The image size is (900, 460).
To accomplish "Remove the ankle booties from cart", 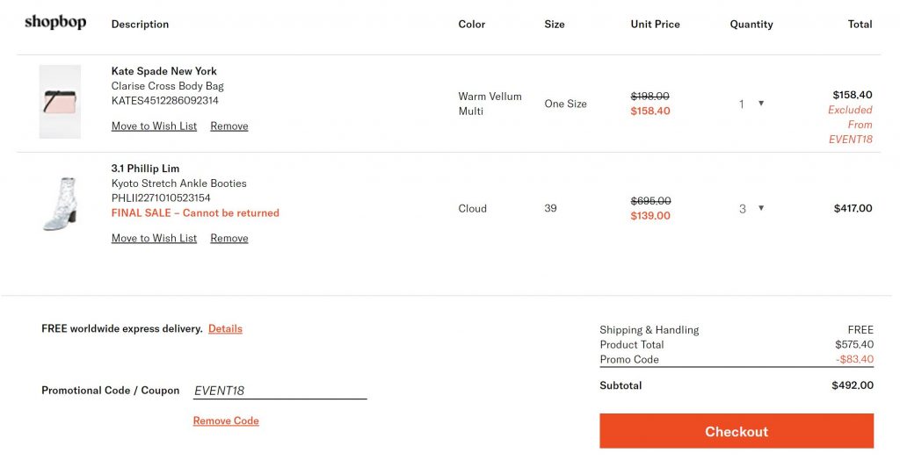I will 229,239.
